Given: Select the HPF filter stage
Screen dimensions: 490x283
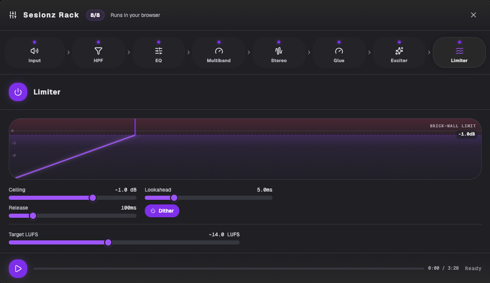Looking at the screenshot, I should coord(98,52).
